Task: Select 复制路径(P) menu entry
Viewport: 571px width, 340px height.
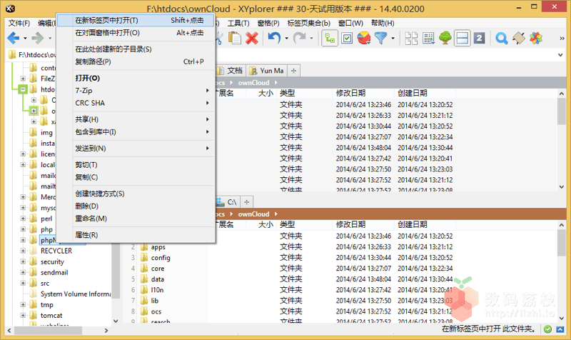Action: (136, 61)
